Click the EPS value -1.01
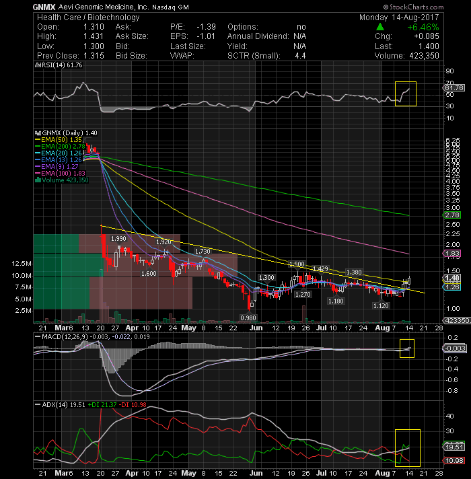 tap(206, 36)
